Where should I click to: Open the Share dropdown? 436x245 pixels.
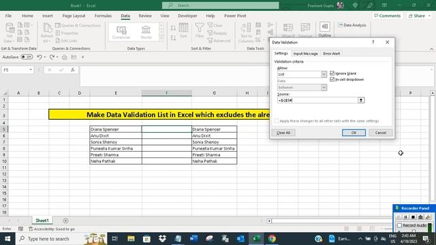[x=420, y=16]
